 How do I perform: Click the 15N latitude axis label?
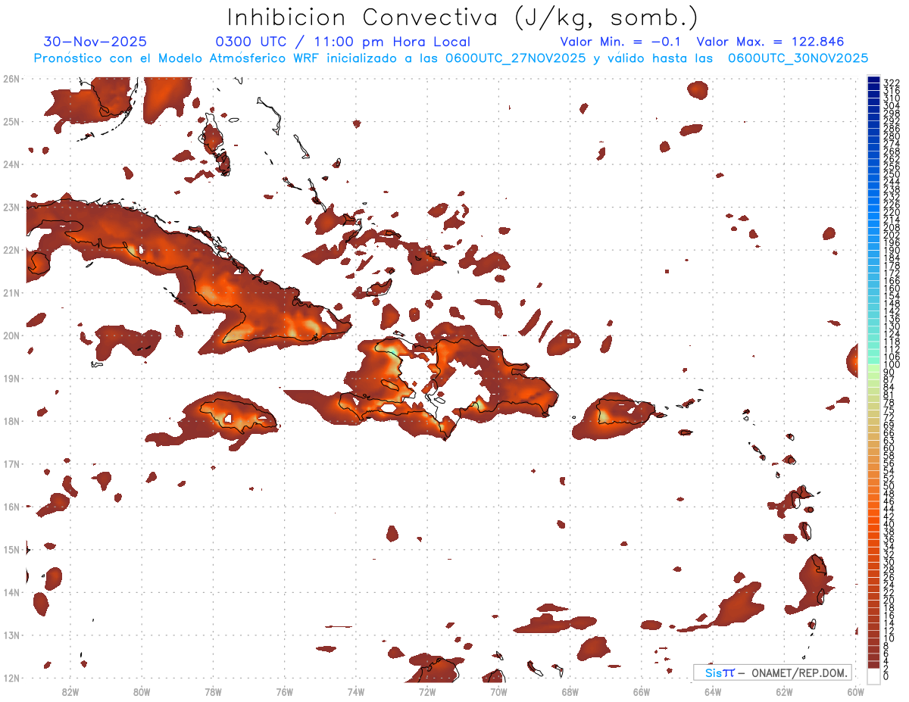point(11,549)
